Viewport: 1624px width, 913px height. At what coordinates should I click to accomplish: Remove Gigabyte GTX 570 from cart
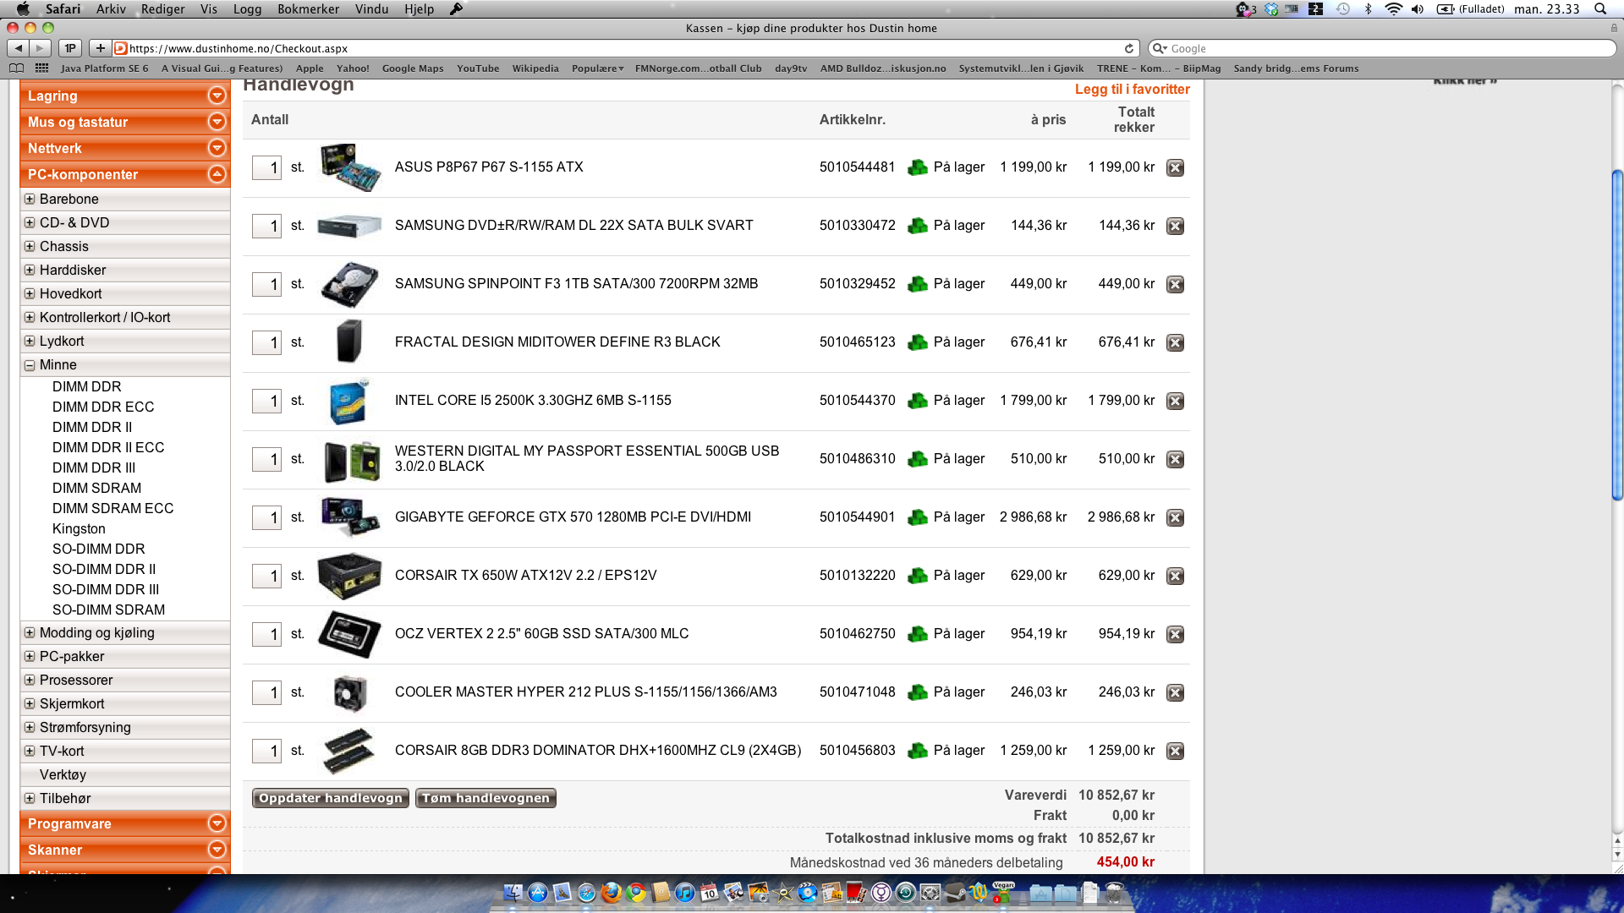point(1175,517)
